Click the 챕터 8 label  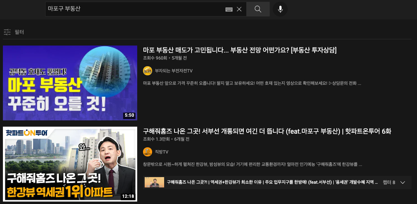click(x=389, y=182)
